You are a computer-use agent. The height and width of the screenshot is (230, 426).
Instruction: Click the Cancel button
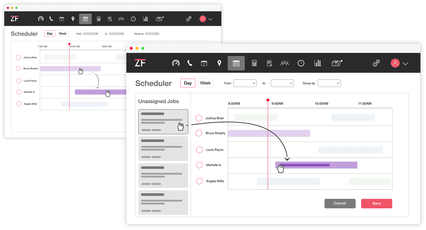340,203
